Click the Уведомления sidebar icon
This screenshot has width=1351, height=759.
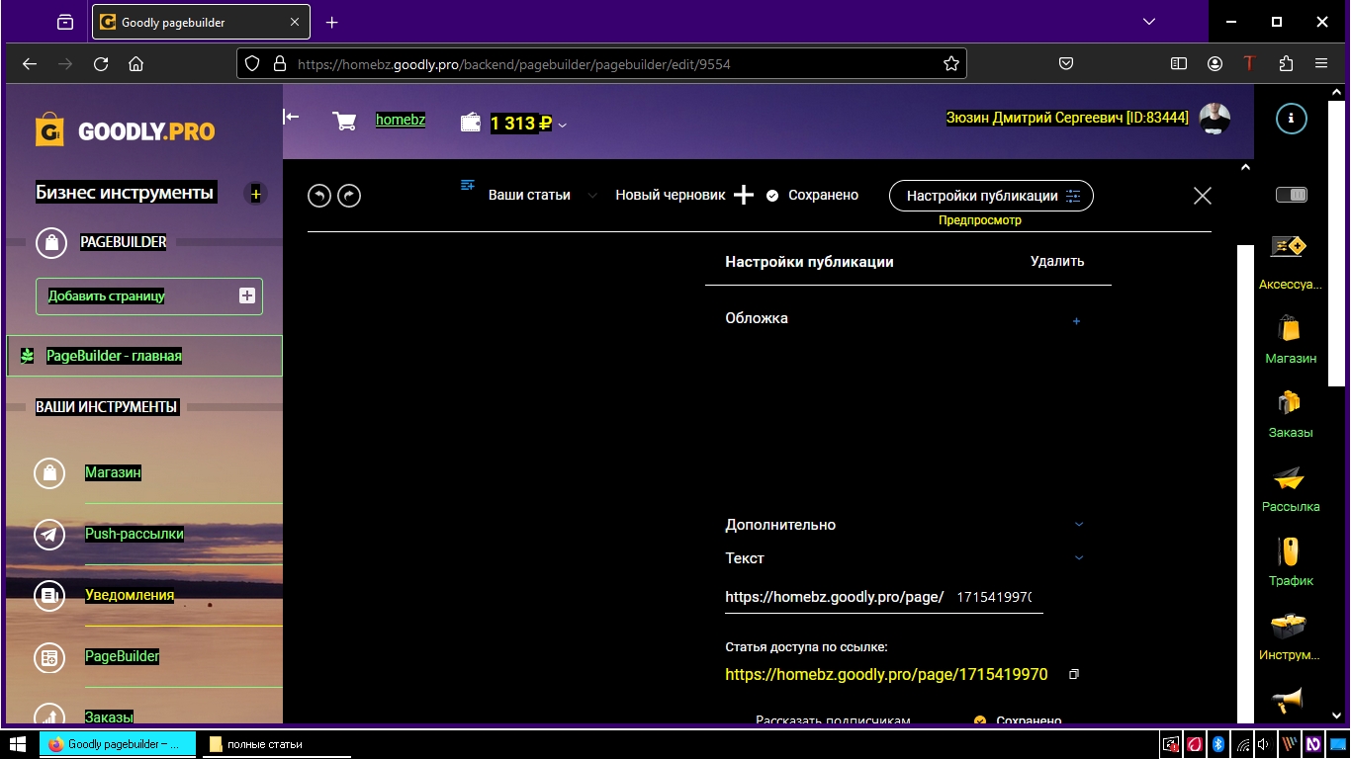(49, 596)
